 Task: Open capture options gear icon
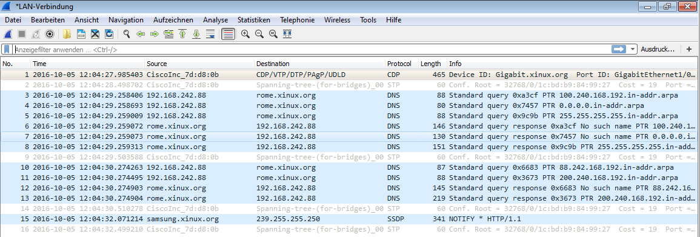point(50,34)
